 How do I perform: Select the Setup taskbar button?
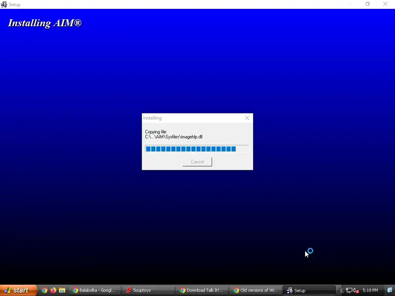[309, 290]
